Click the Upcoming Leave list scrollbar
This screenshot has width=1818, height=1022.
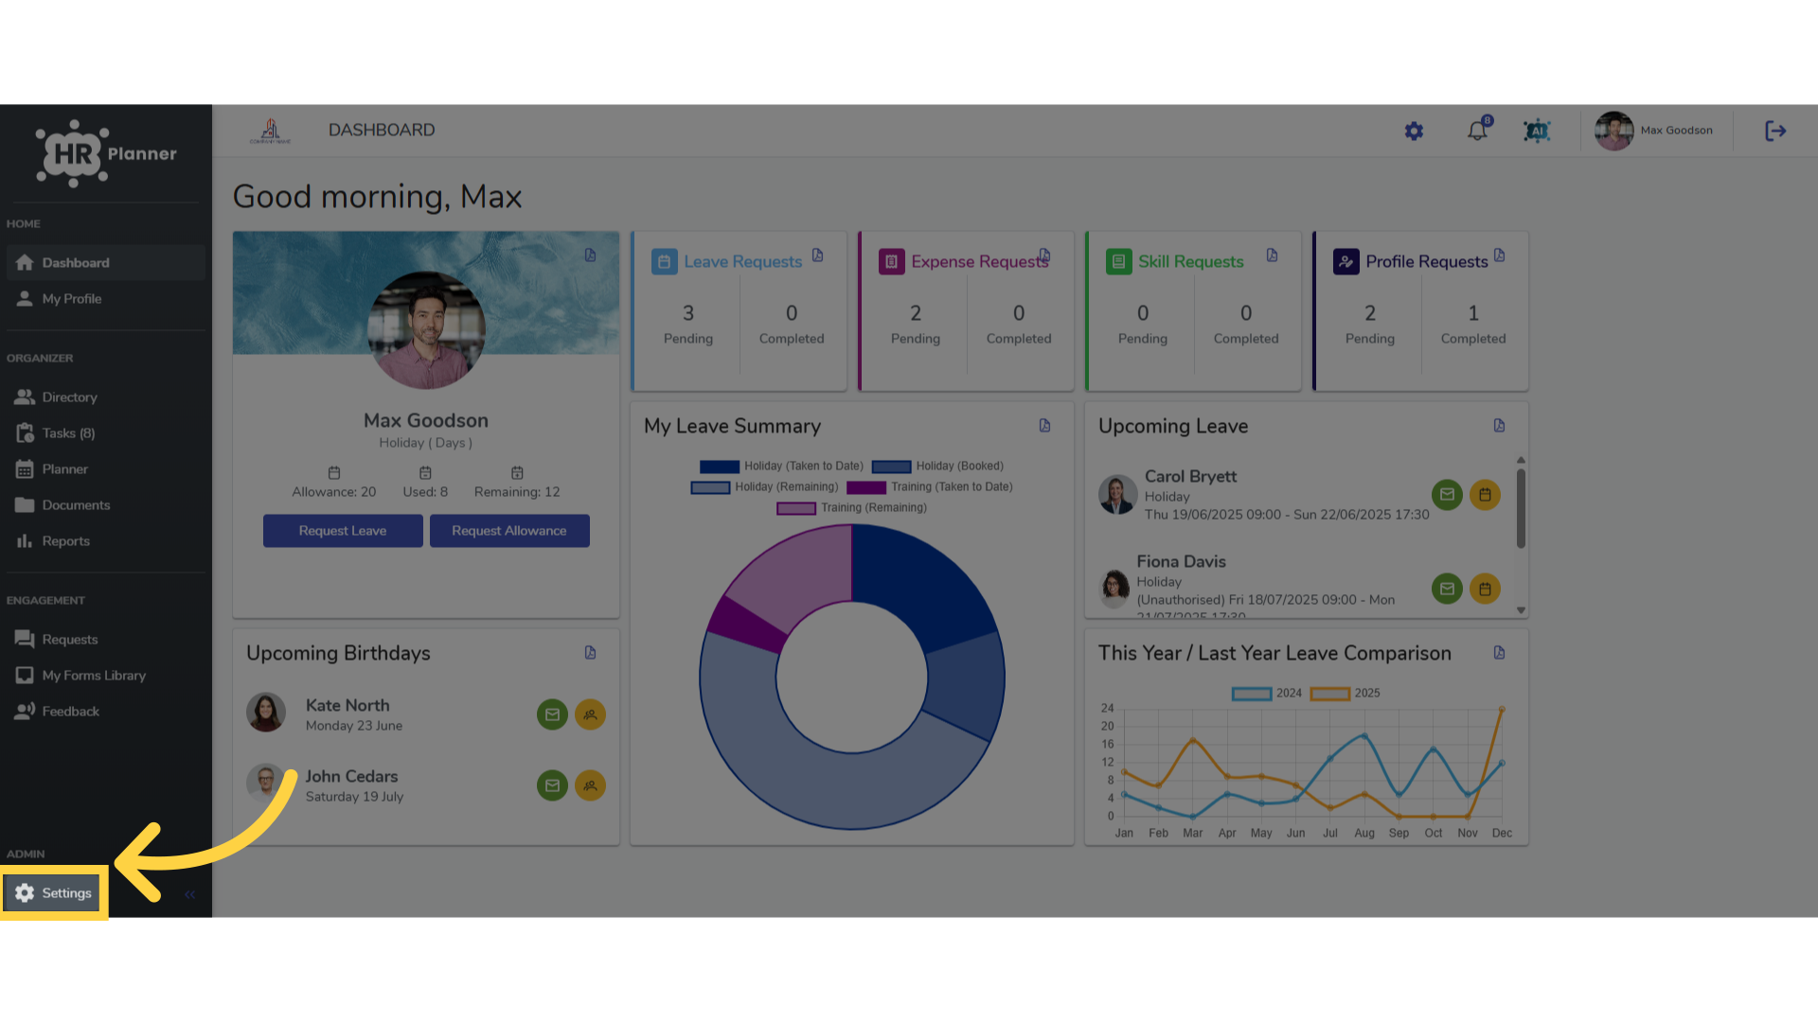click(x=1521, y=508)
